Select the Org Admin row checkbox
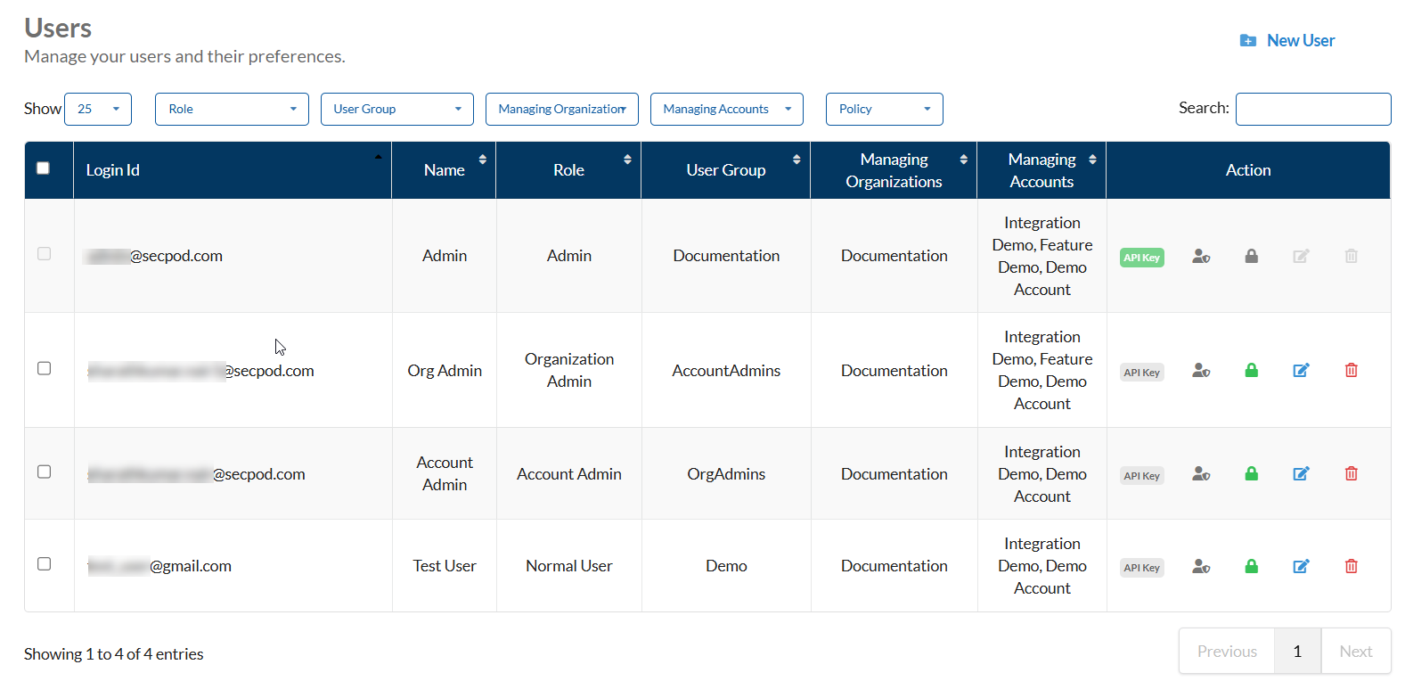This screenshot has height=681, width=1405. point(44,369)
